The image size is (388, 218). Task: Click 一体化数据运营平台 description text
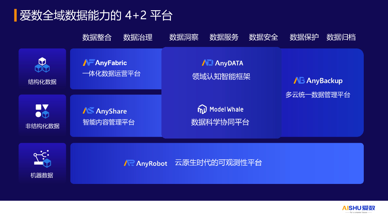point(111,74)
